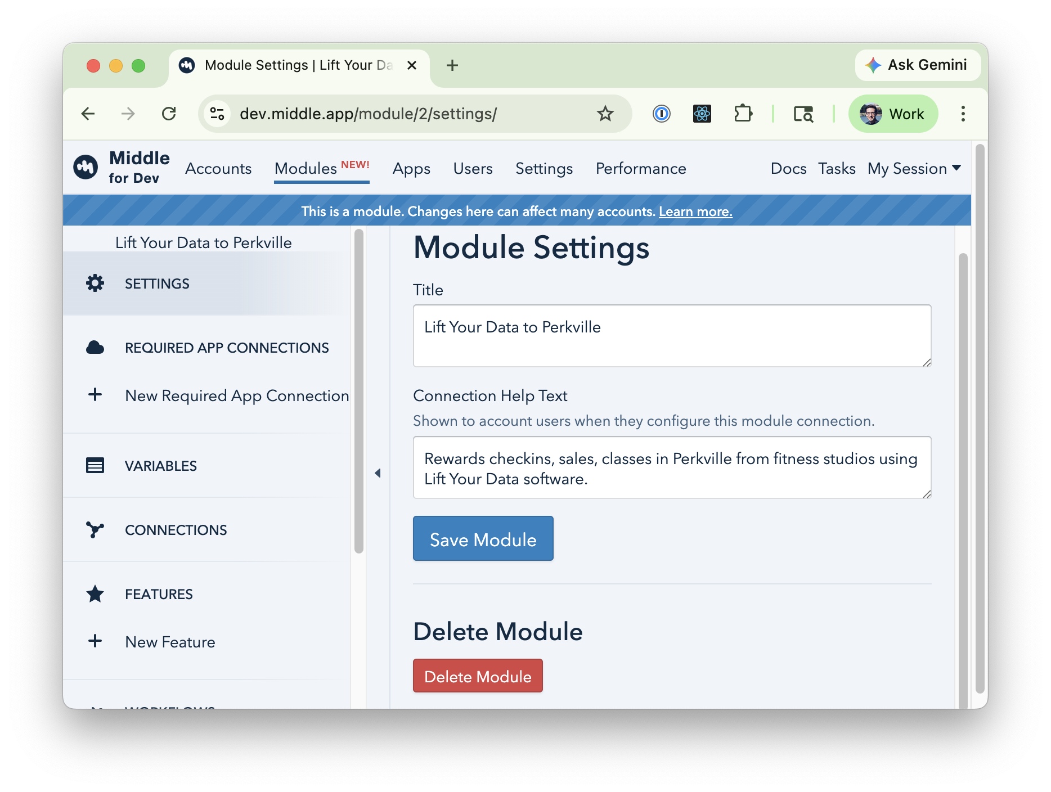The height and width of the screenshot is (792, 1051).
Task: Click the Connections node icon
Action: pyautogui.click(x=95, y=530)
